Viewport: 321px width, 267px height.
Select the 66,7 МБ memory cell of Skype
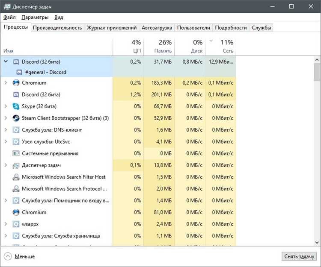[x=159, y=106]
